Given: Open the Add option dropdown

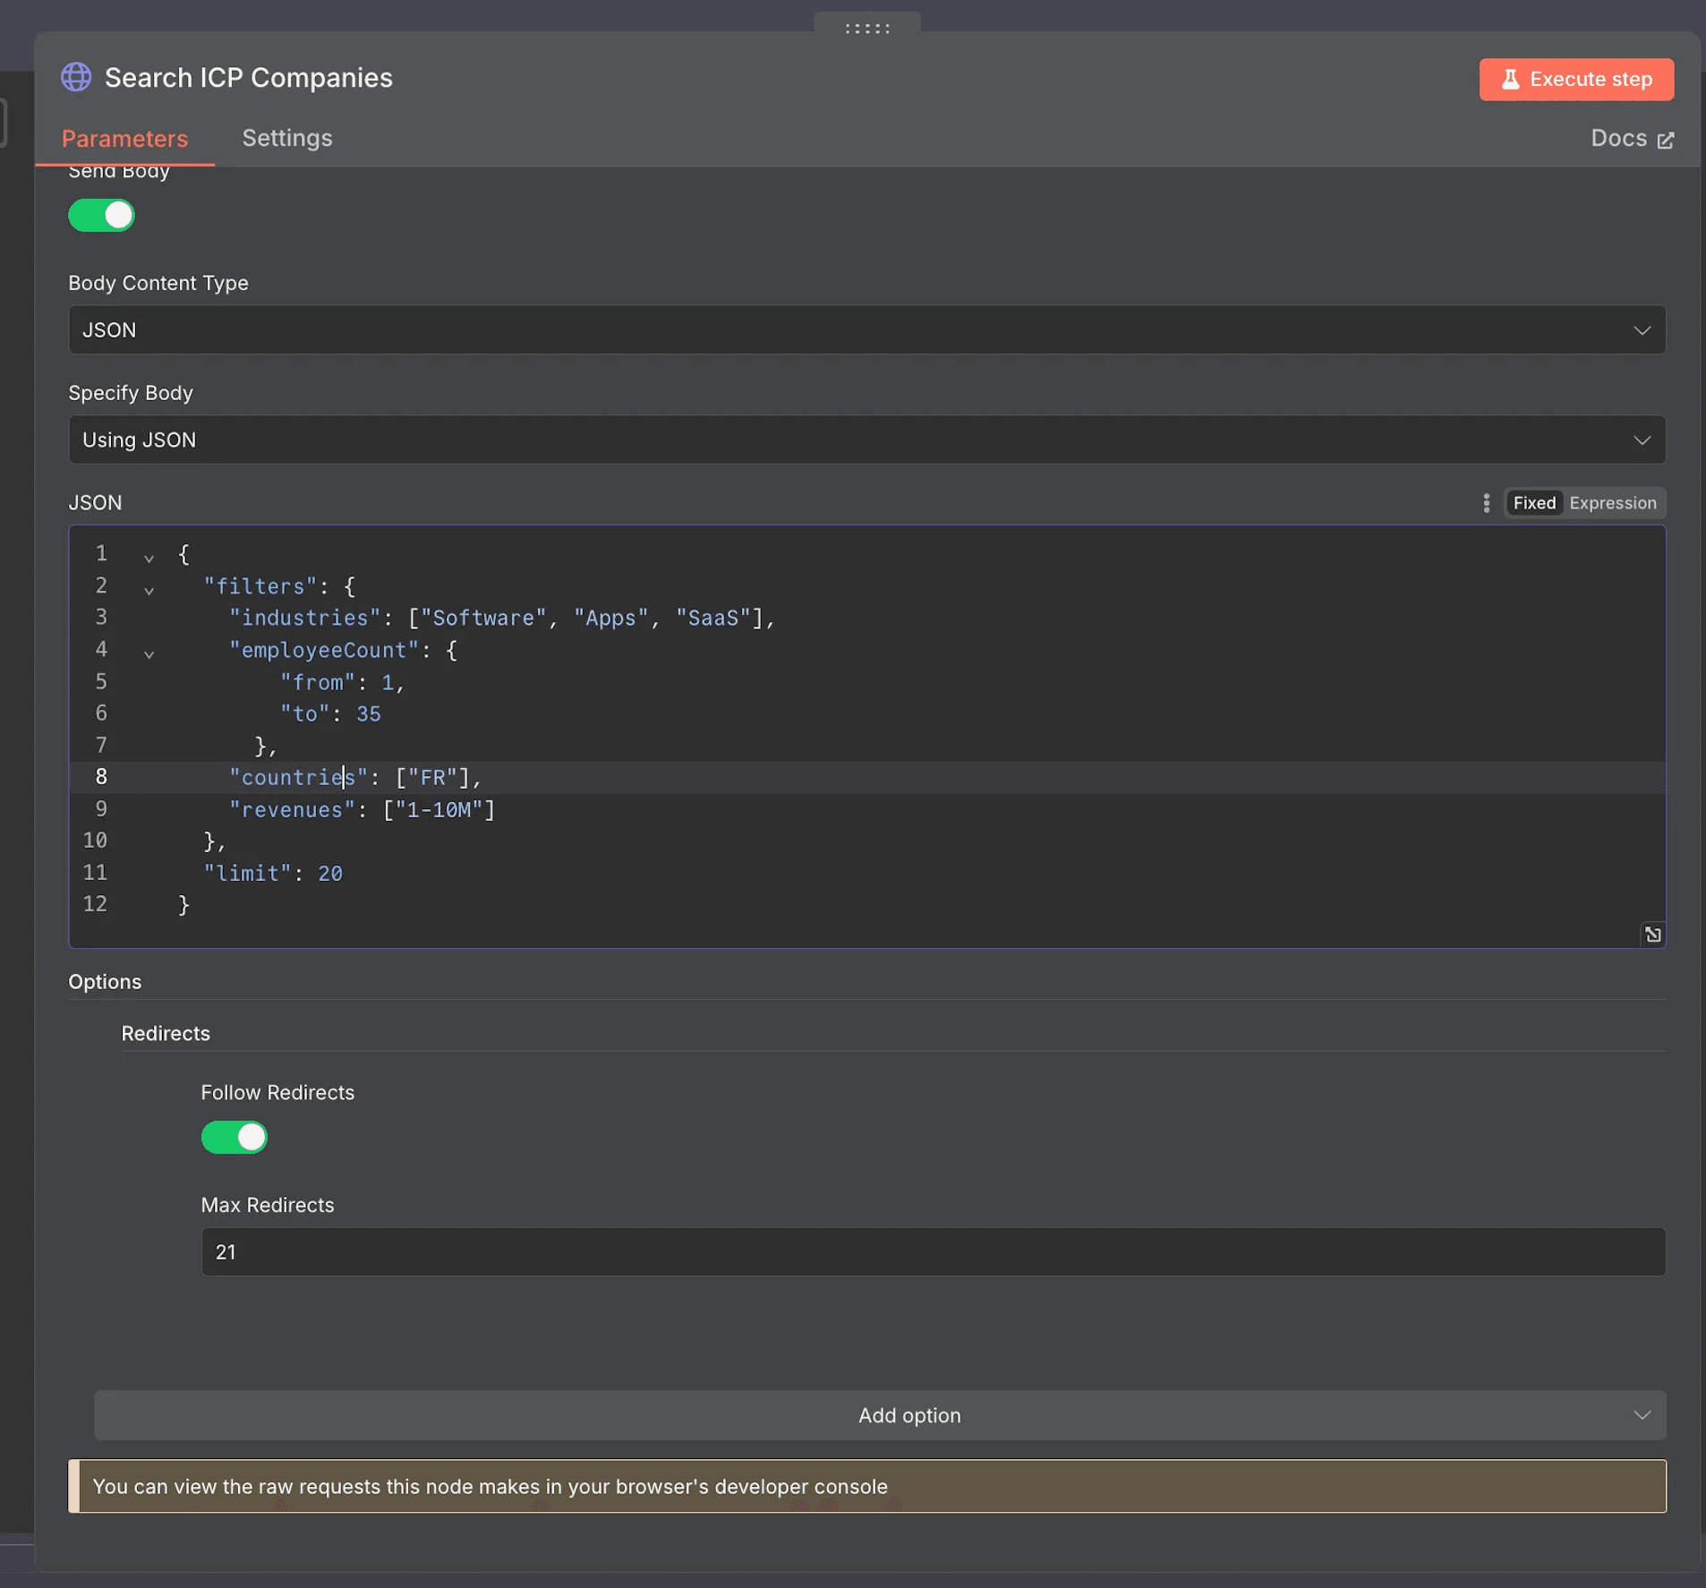Looking at the screenshot, I should [x=879, y=1415].
